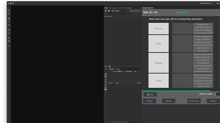Select the Favorites radio button
This screenshot has width=220, height=123.
(x=125, y=71)
